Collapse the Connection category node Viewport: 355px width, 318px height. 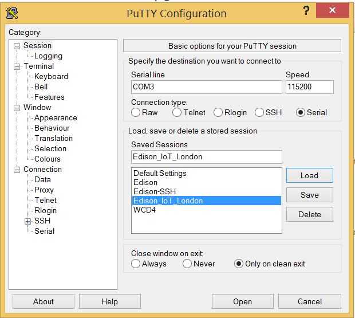(17, 170)
